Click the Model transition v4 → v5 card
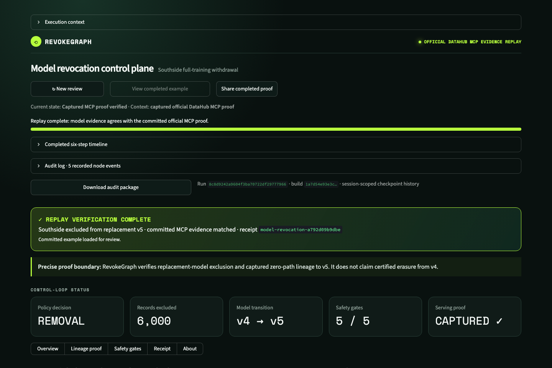 pos(276,317)
